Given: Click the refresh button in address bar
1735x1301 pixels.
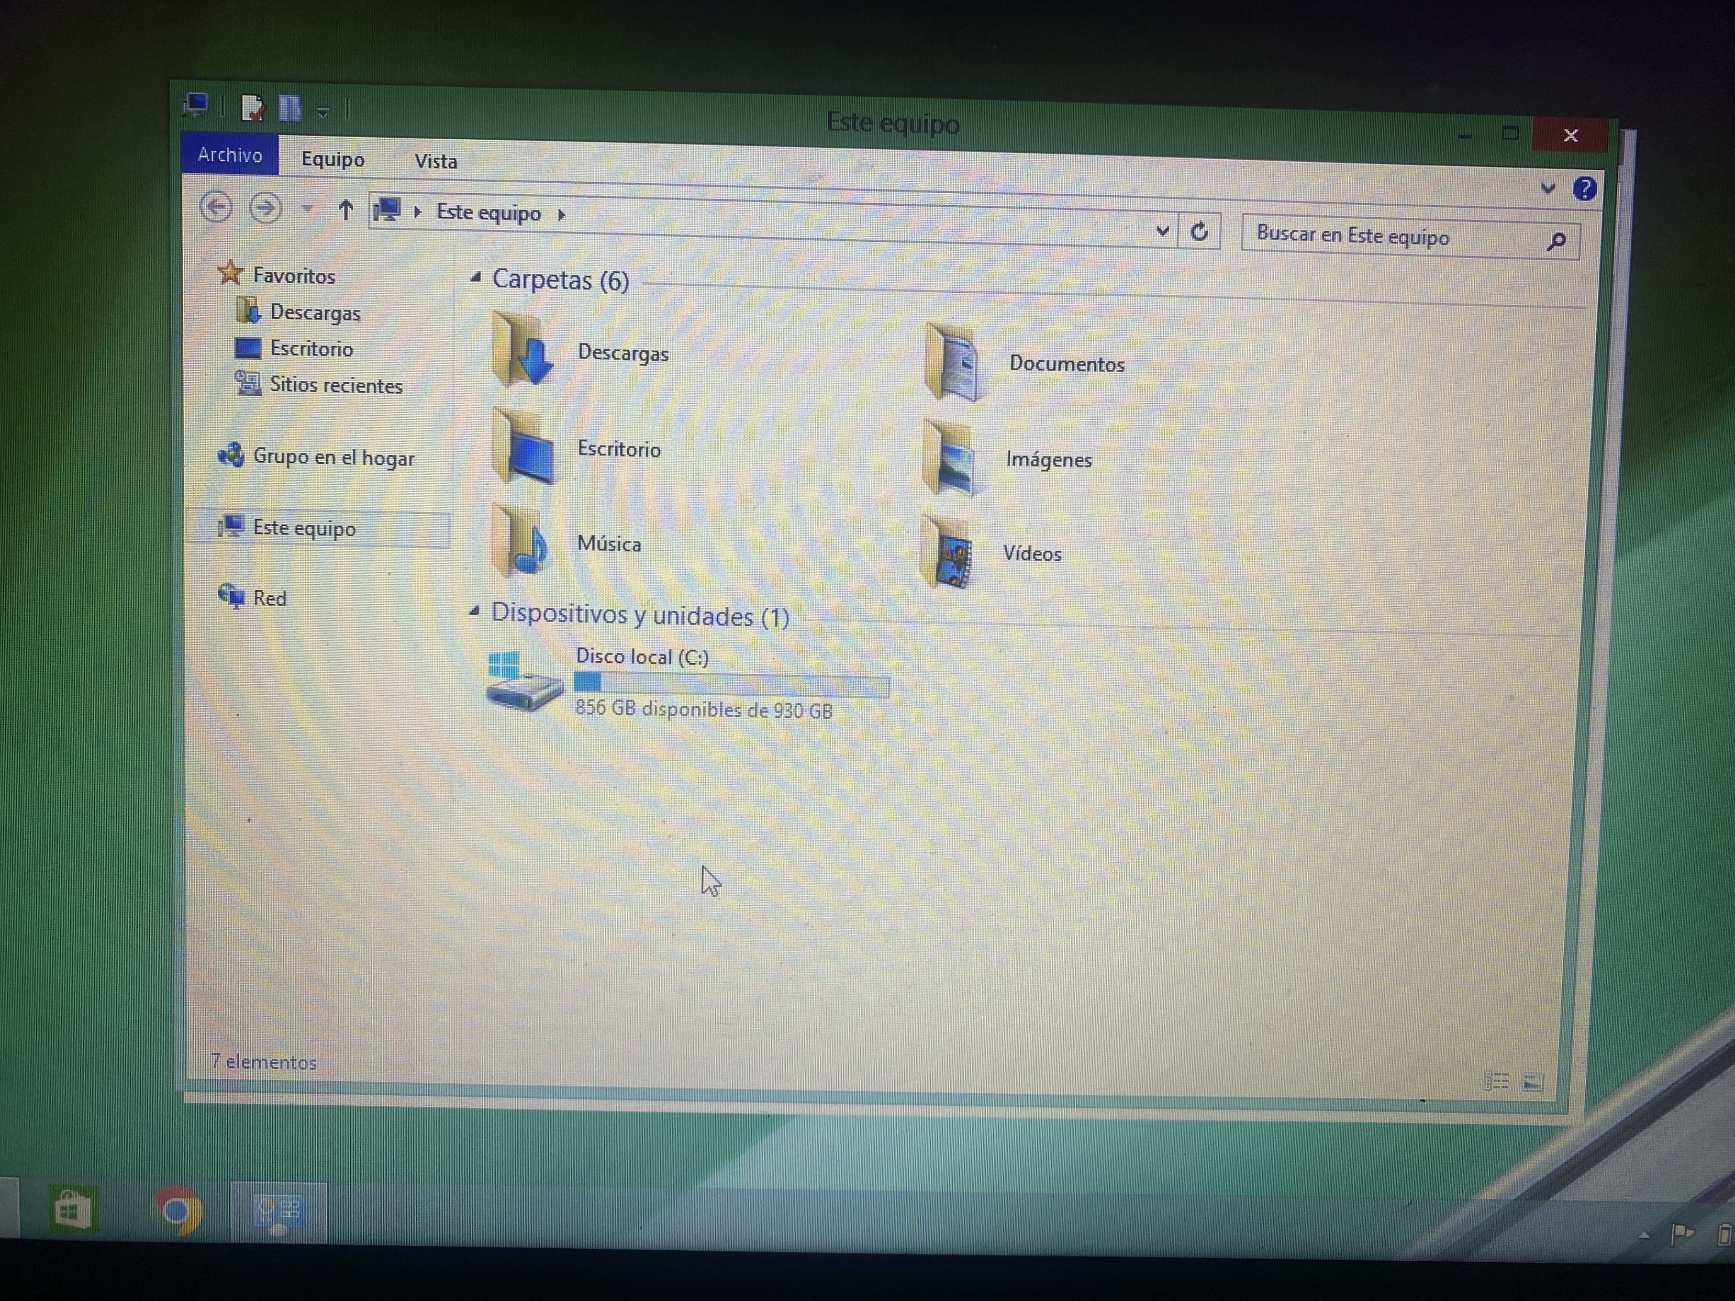Looking at the screenshot, I should tap(1198, 232).
